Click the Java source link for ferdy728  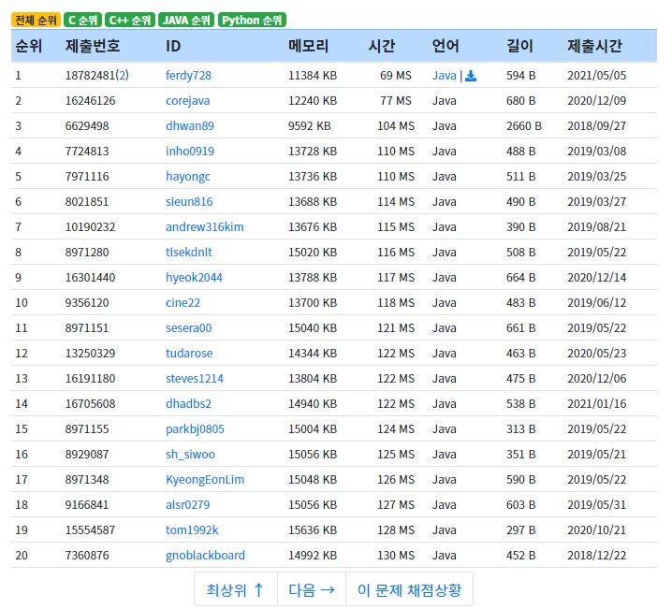point(444,76)
